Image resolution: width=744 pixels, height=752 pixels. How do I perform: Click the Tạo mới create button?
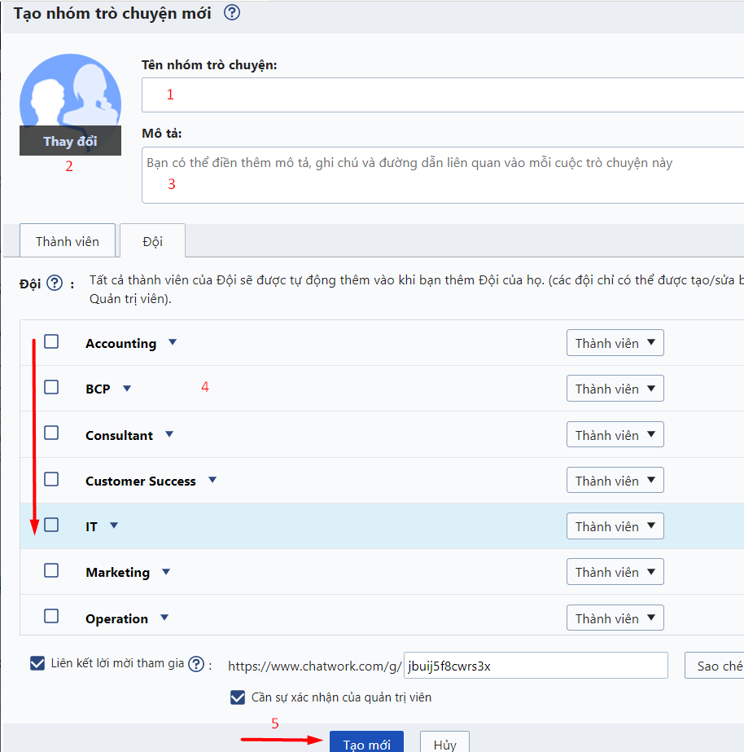[x=366, y=742]
